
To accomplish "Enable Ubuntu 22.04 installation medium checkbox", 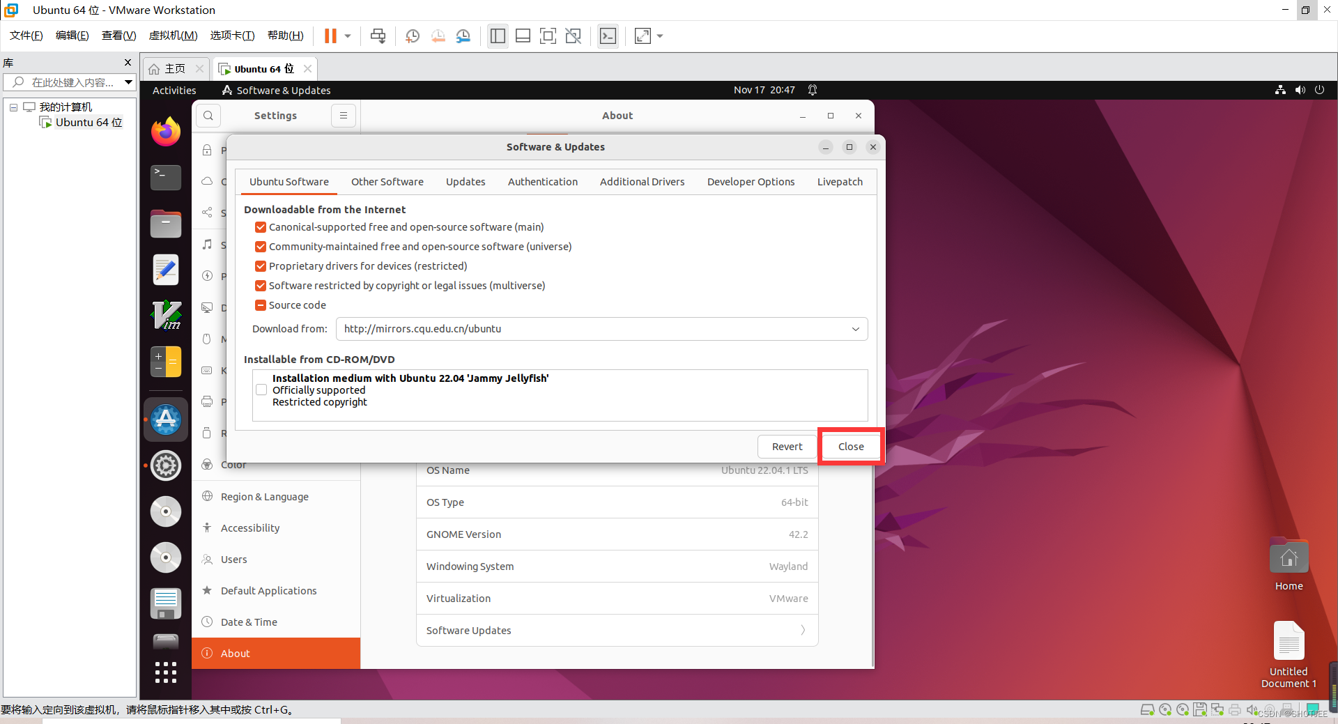I will [261, 390].
